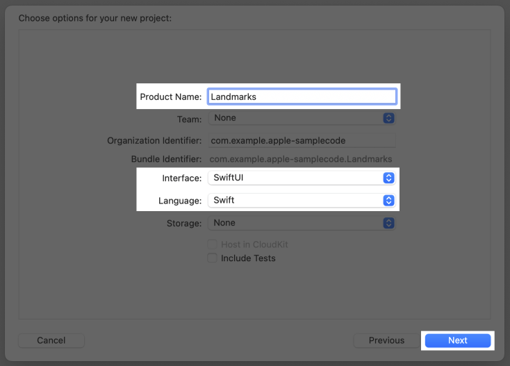Click the Host in CloudKit label
This screenshot has width=510, height=366.
click(254, 244)
